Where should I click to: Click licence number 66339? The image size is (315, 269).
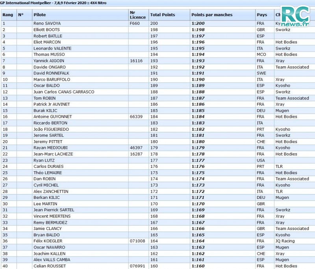pos(136,117)
